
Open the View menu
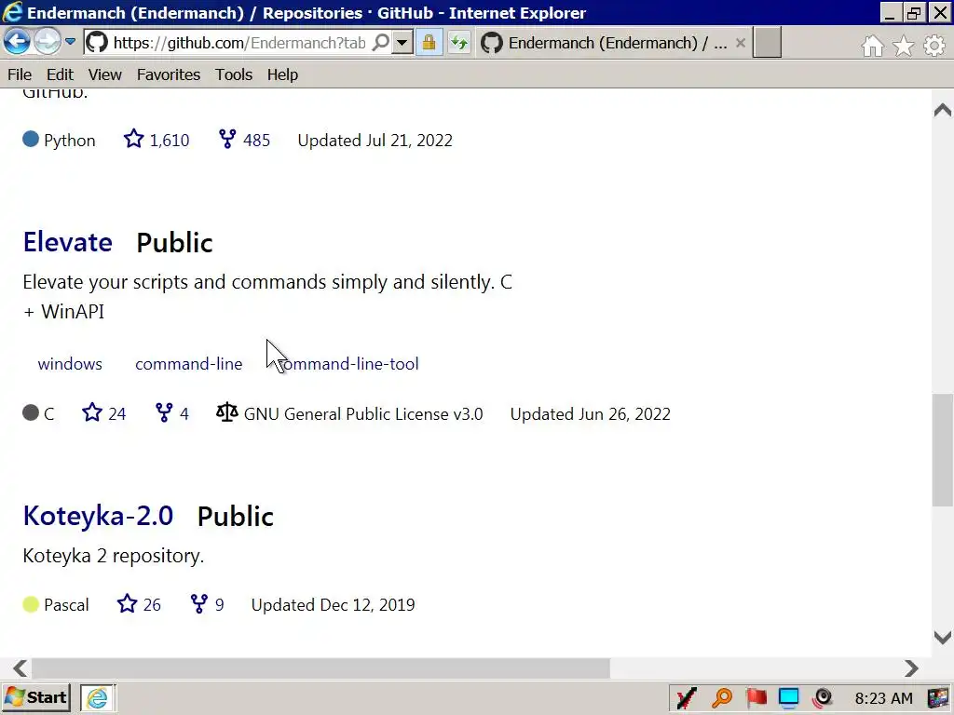point(104,74)
